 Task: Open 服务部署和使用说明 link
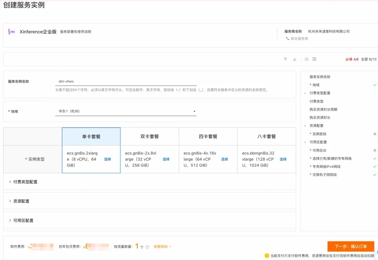click(x=76, y=31)
